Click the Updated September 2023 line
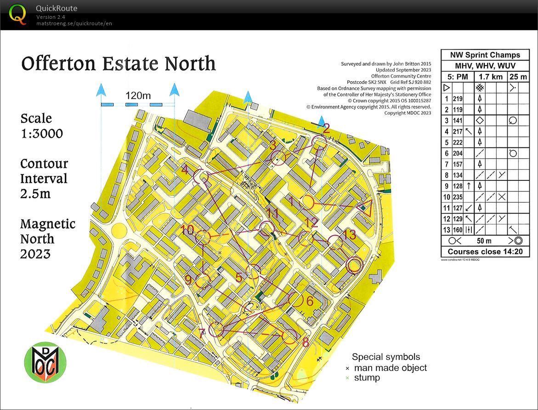 click(x=403, y=70)
